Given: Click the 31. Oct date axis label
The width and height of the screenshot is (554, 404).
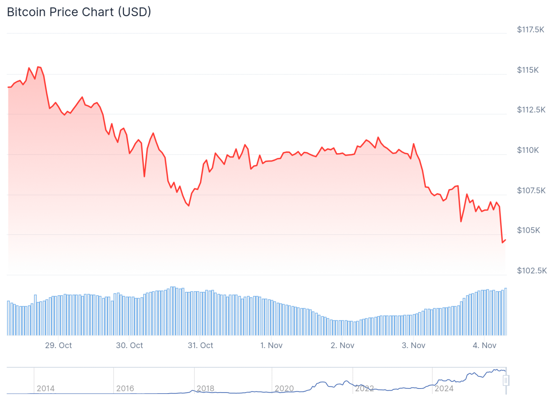Looking at the screenshot, I should (x=201, y=345).
